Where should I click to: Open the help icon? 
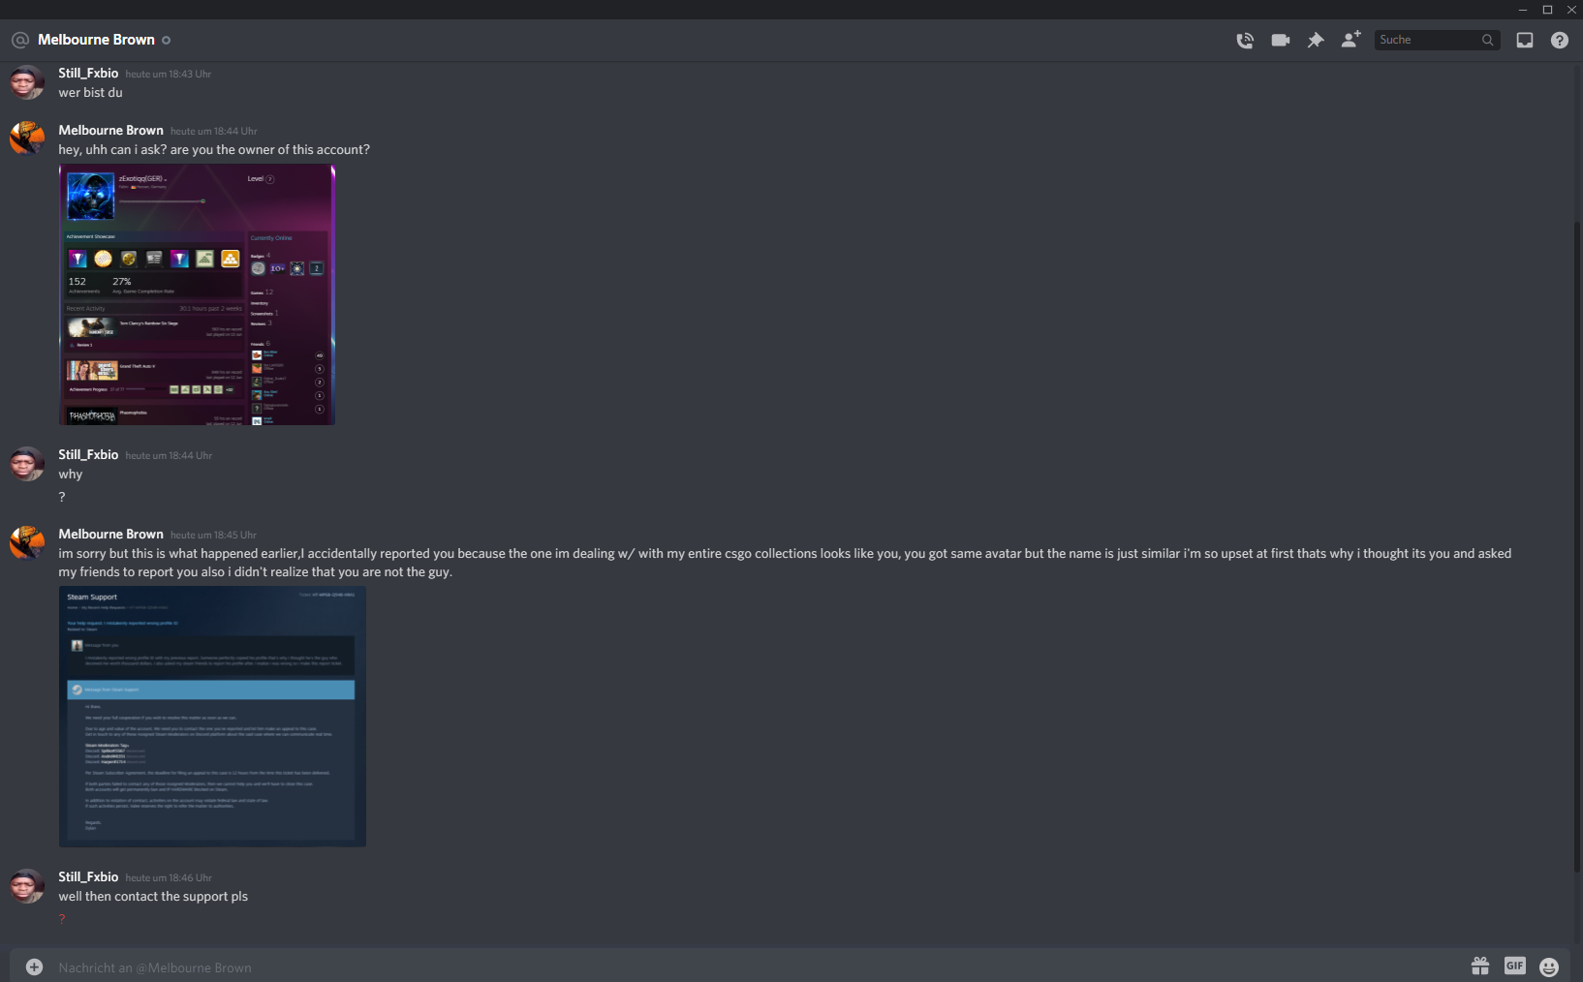(1559, 40)
